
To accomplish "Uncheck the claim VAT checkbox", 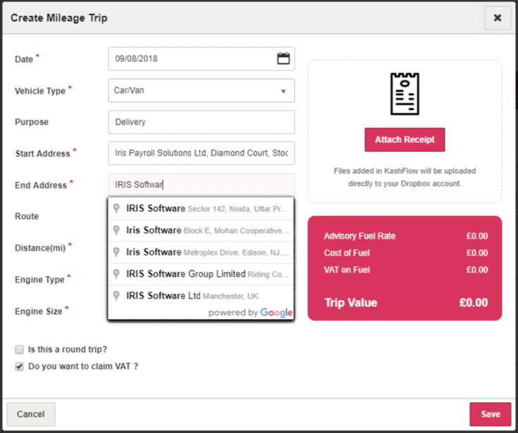I will pyautogui.click(x=19, y=366).
